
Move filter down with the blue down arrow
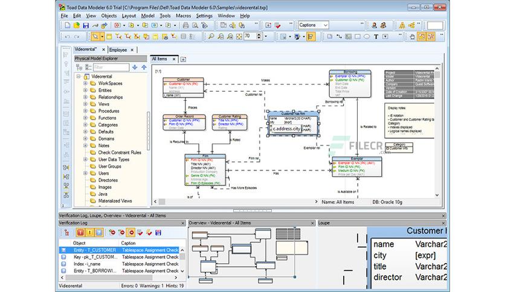135,67
